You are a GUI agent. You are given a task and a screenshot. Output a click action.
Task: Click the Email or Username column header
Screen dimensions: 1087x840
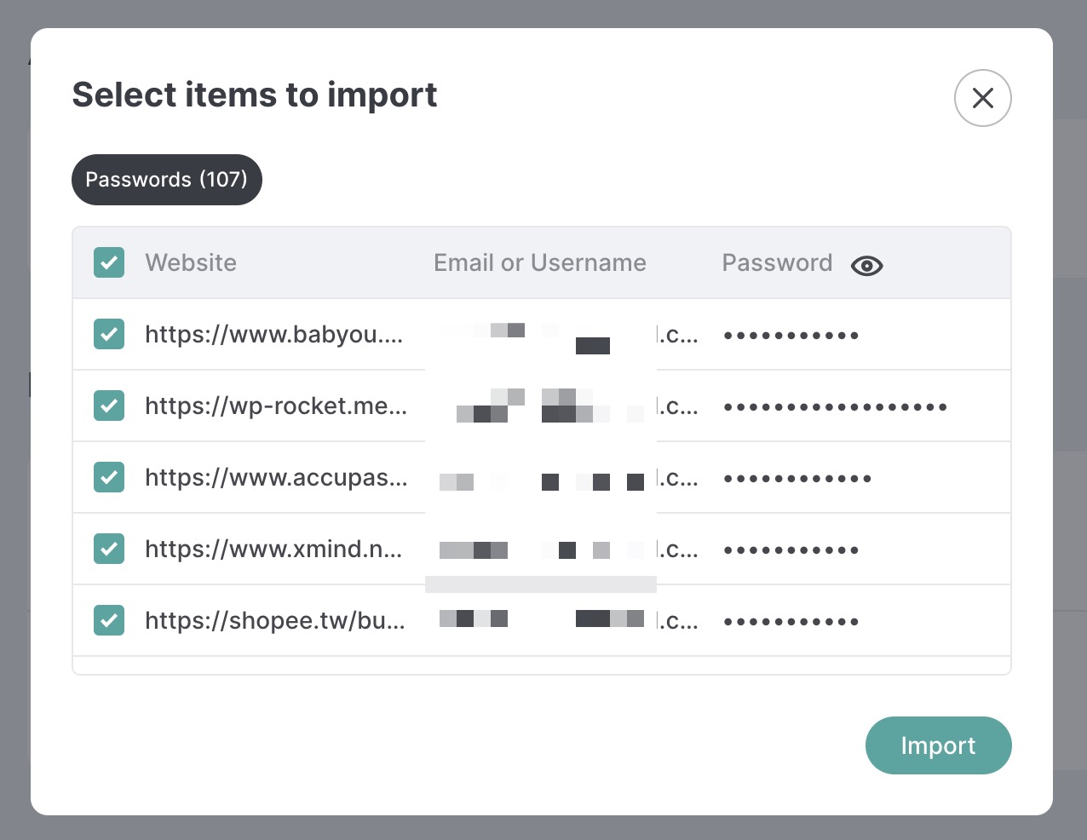540,262
